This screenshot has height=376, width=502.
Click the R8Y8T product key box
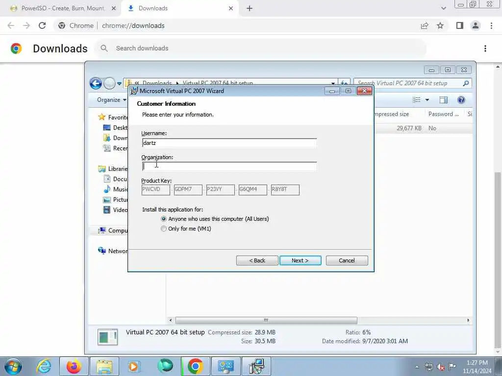tap(285, 189)
